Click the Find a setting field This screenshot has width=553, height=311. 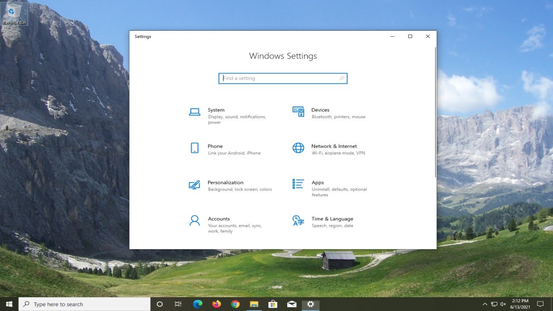(x=283, y=78)
